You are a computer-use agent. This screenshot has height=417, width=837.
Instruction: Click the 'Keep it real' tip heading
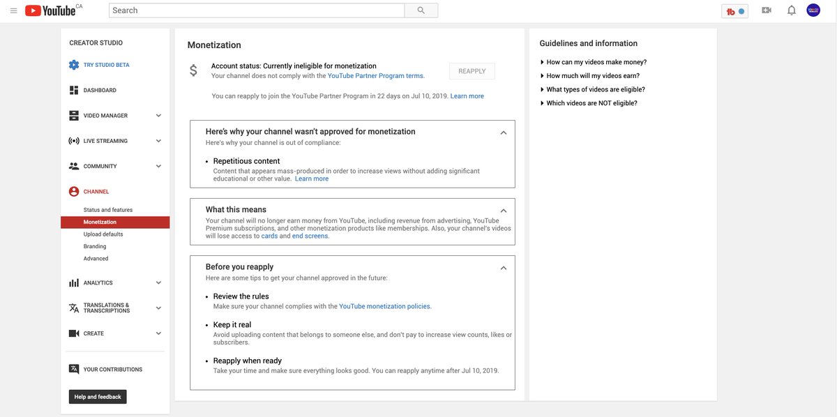click(232, 325)
